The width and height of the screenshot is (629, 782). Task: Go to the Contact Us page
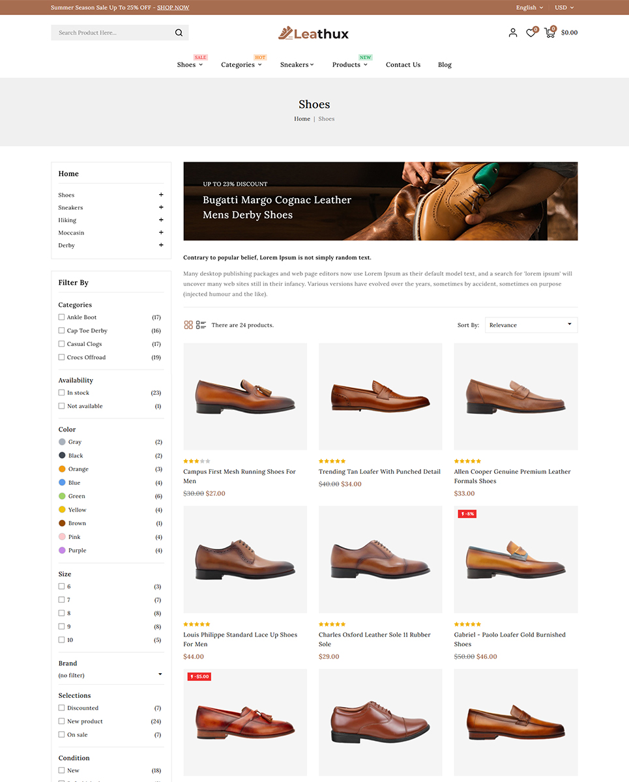[x=403, y=65]
